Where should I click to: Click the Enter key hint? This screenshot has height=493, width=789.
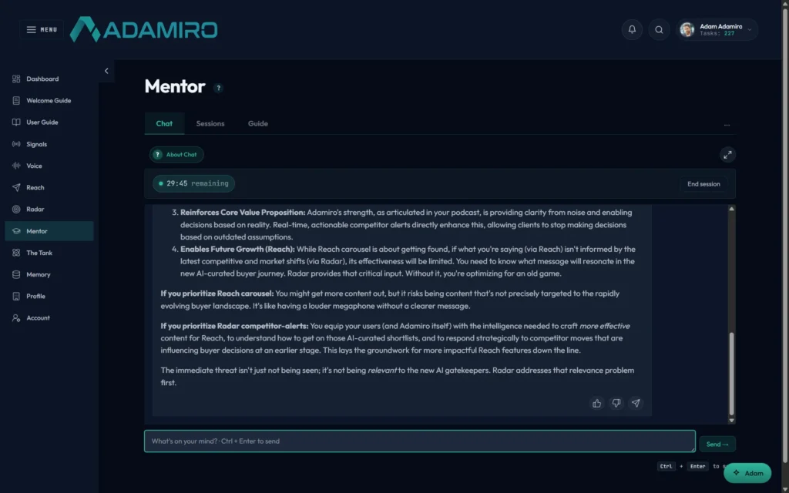(x=697, y=466)
